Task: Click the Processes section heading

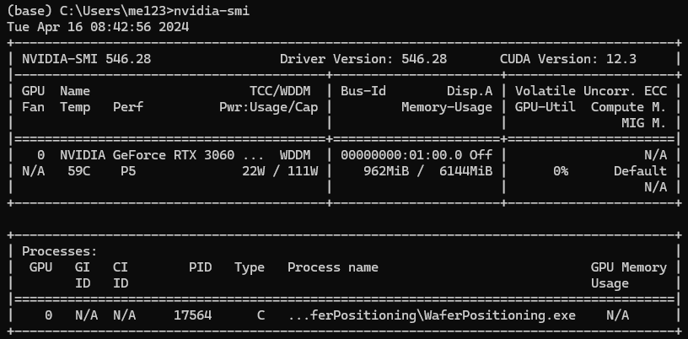Action: click(x=59, y=251)
